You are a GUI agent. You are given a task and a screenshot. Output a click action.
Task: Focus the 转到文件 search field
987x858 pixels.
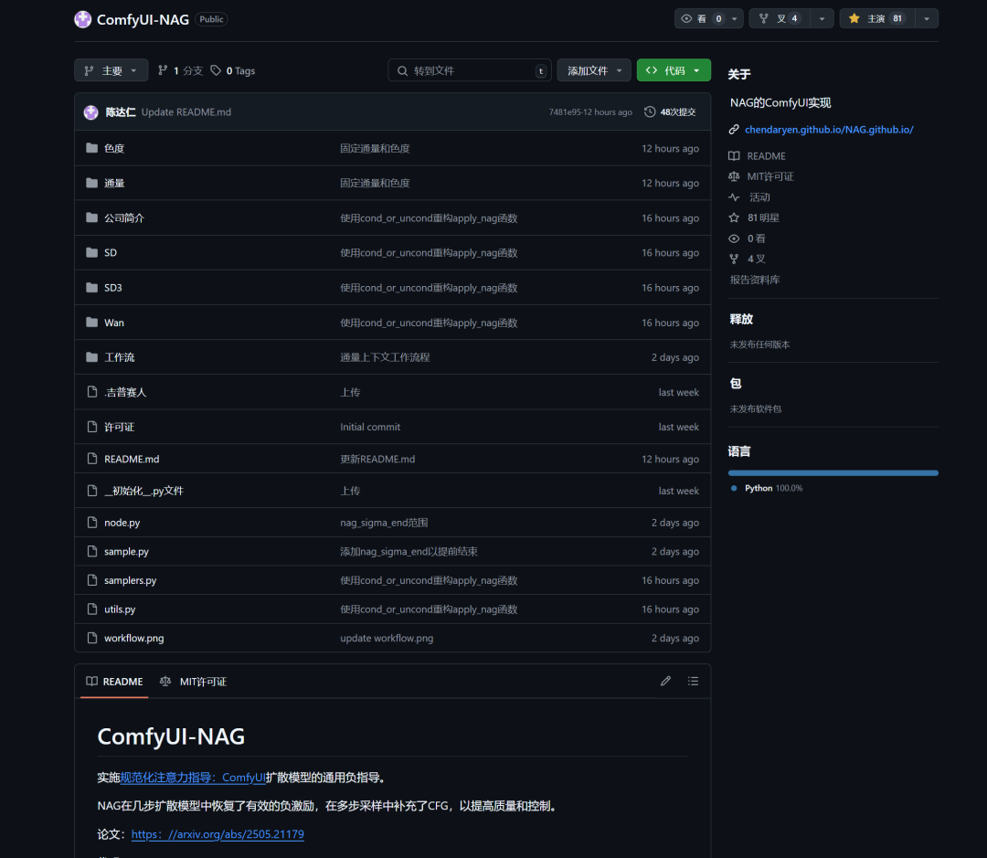(x=470, y=70)
